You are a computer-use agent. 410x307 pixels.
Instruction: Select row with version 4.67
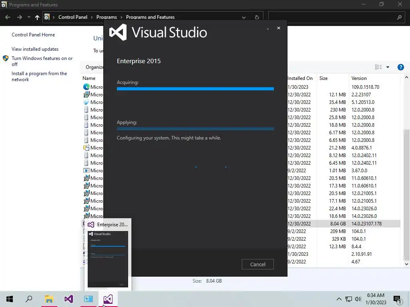[x=241, y=261]
